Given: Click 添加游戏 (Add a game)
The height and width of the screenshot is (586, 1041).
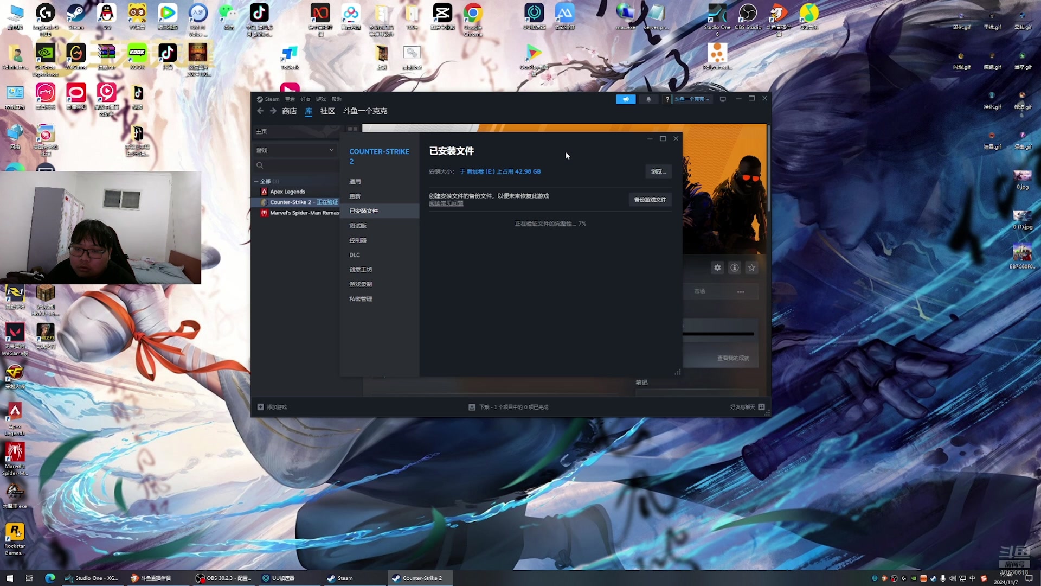Looking at the screenshot, I should click(x=272, y=407).
